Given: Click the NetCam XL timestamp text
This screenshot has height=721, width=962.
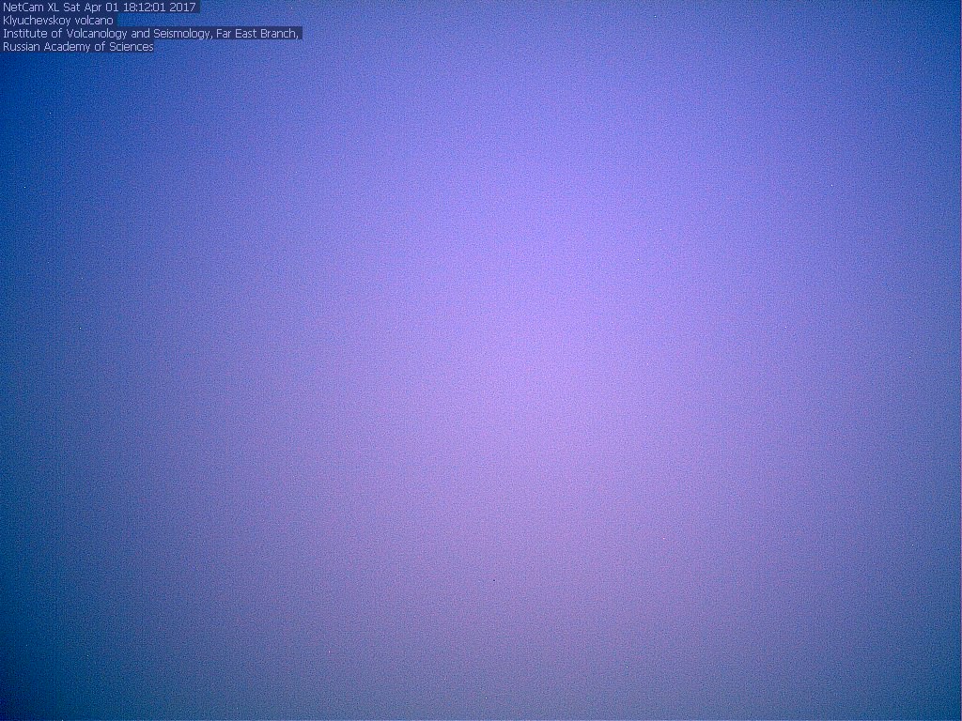Looking at the screenshot, I should [x=100, y=8].
